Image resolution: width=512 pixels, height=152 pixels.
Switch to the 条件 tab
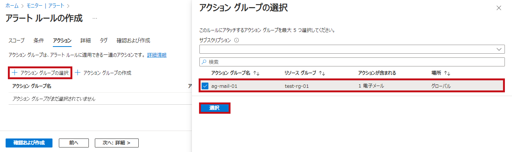coord(39,41)
